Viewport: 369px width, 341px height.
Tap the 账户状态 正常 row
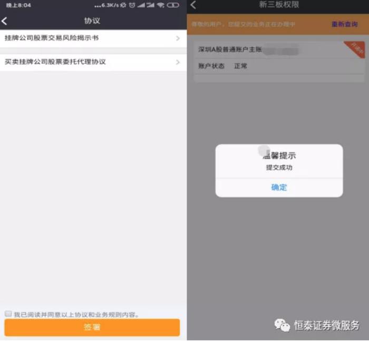click(279, 66)
